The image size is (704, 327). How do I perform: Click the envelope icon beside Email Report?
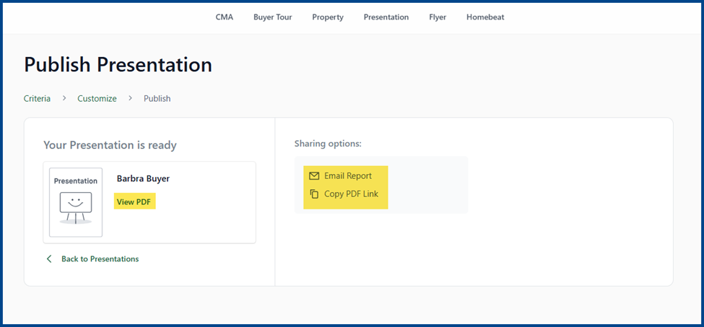(x=314, y=176)
